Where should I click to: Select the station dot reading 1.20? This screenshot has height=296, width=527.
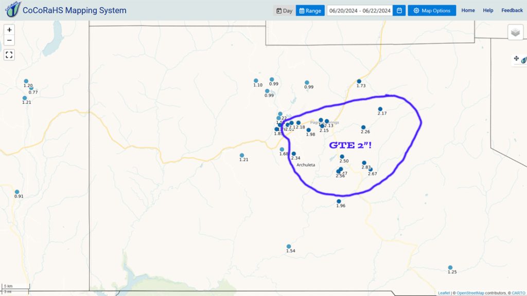click(26, 81)
